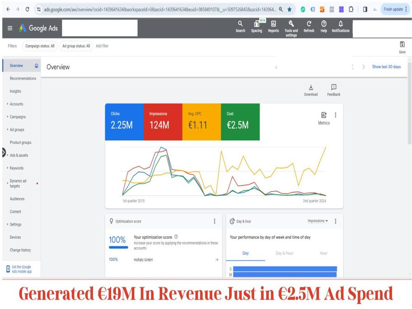The height and width of the screenshot is (309, 412).
Task: Expand the Accounts section
Action: (x=7, y=104)
